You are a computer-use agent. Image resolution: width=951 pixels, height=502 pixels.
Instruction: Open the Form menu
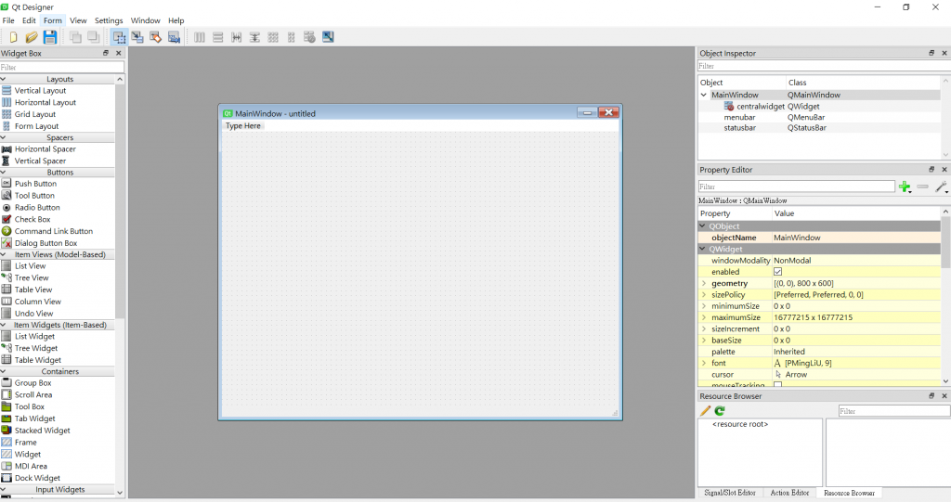(x=53, y=20)
